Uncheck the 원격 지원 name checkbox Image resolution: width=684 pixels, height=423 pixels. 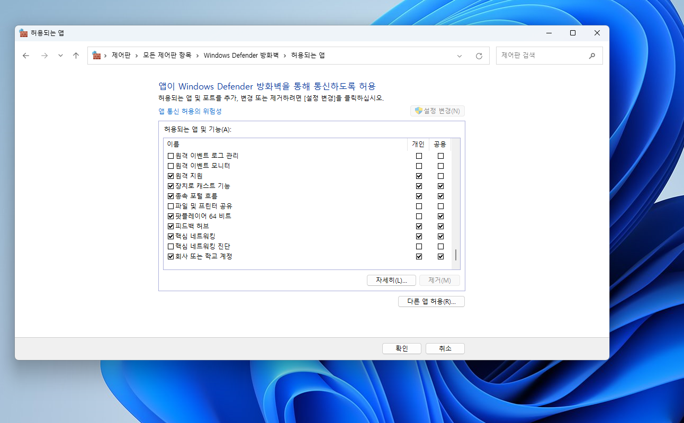(x=170, y=176)
